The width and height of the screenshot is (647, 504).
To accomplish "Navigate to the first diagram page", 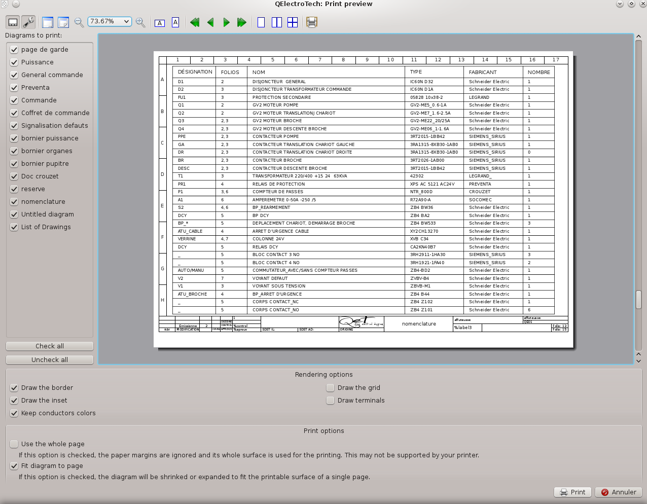I will pos(194,22).
